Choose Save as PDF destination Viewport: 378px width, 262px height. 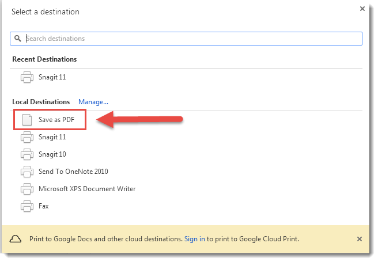(61, 120)
